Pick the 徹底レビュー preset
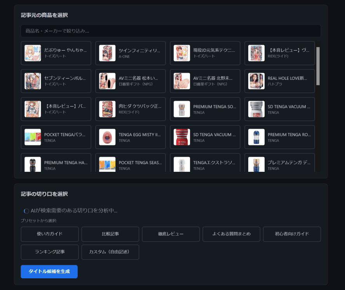 pyautogui.click(x=171, y=234)
